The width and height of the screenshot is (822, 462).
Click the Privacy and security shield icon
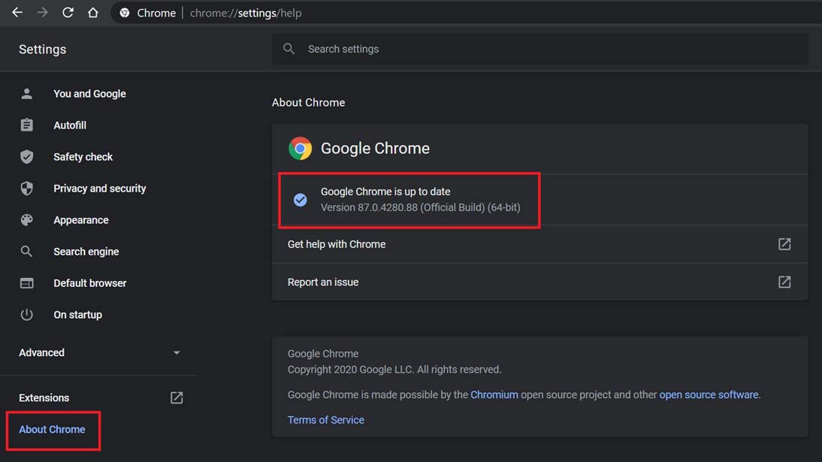pos(27,189)
